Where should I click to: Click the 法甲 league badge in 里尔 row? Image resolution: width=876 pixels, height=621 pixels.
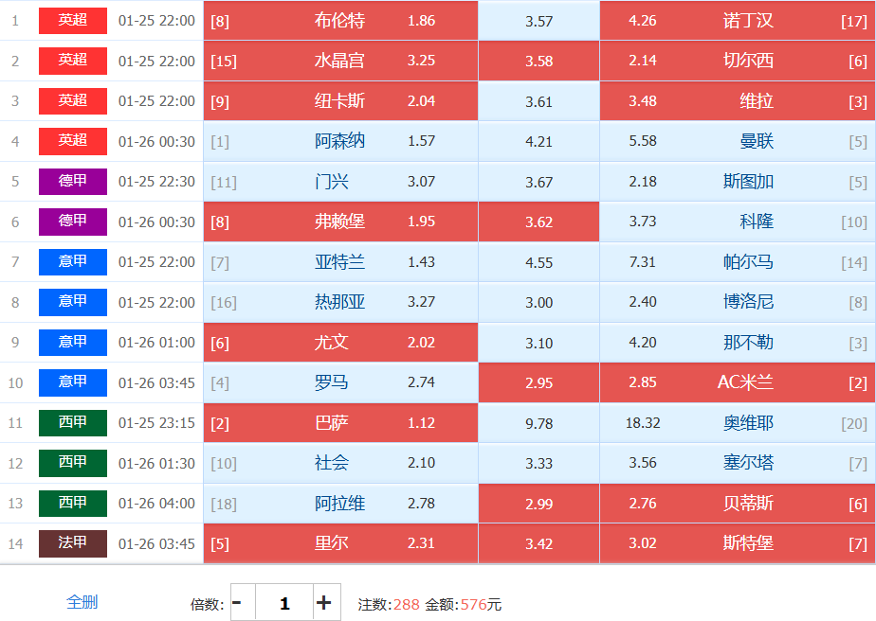coord(73,543)
